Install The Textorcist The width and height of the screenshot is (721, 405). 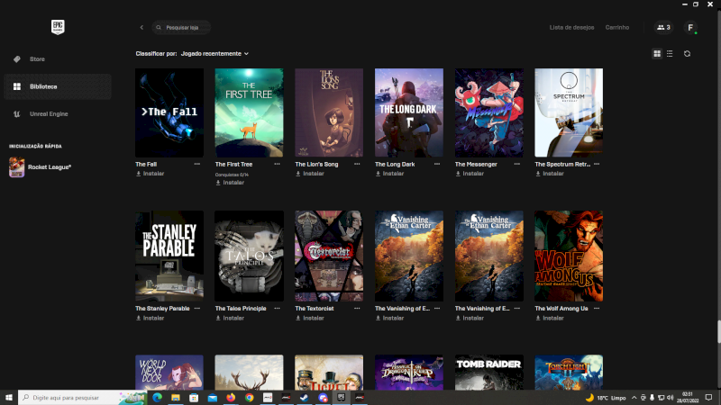[x=310, y=318]
